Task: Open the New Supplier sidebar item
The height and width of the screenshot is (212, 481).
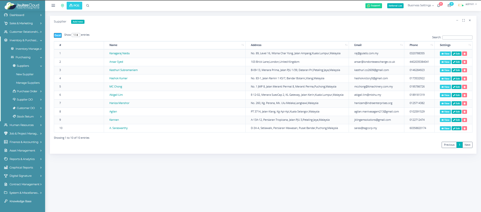Action: (x=25, y=74)
